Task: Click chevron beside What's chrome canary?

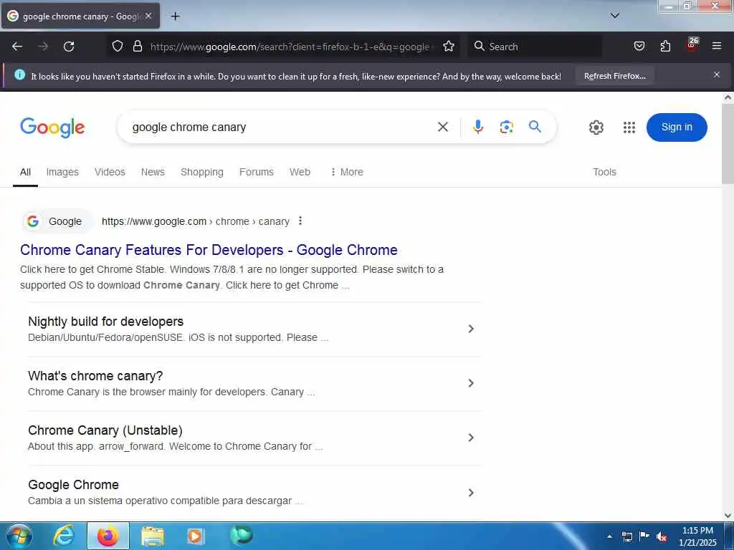Action: pos(471,383)
